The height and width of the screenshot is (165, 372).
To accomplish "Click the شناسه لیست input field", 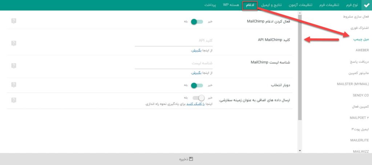I will (174, 63).
